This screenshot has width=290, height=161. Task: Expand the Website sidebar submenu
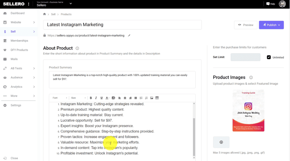point(34,22)
